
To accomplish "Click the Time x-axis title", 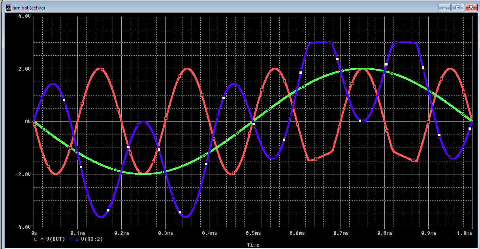I will tap(253, 245).
